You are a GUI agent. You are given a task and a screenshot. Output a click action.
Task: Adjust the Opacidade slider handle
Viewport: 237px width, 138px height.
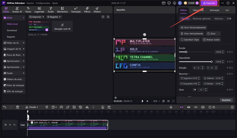(211, 62)
